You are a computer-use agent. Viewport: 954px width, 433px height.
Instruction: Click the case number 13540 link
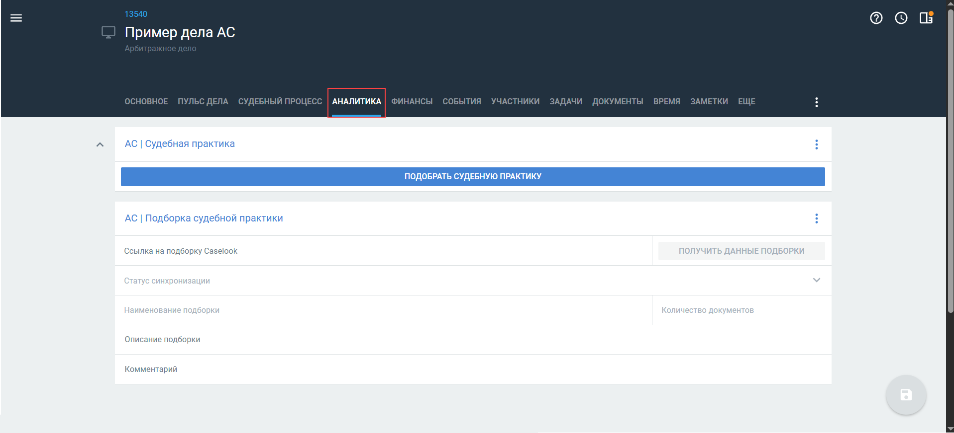136,14
